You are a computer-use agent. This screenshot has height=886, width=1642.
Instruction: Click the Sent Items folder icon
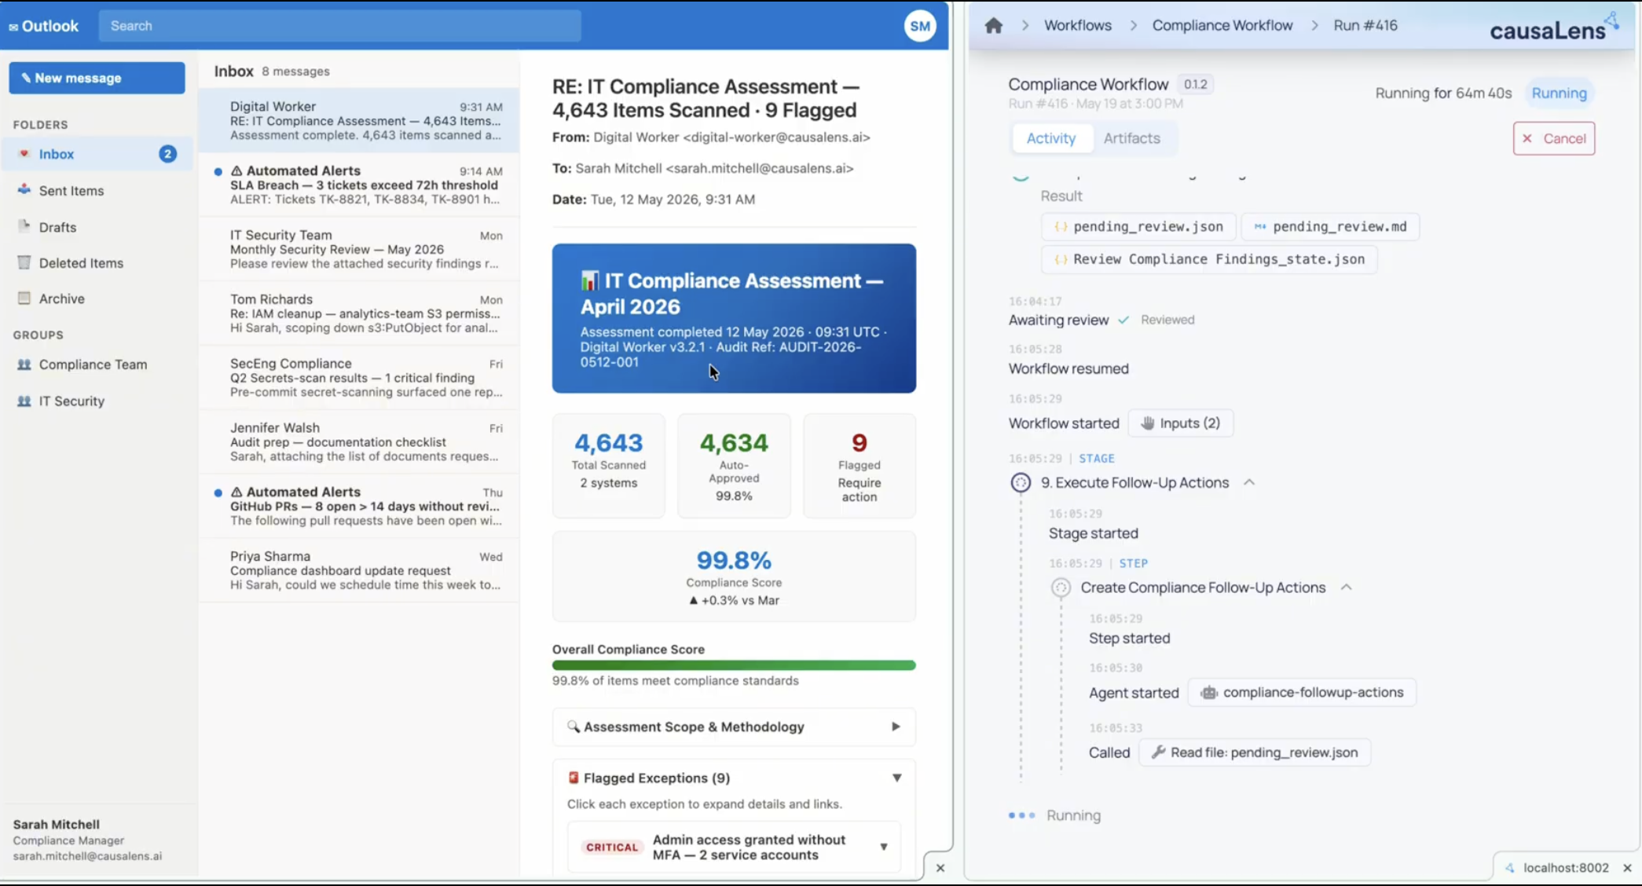pyautogui.click(x=24, y=189)
